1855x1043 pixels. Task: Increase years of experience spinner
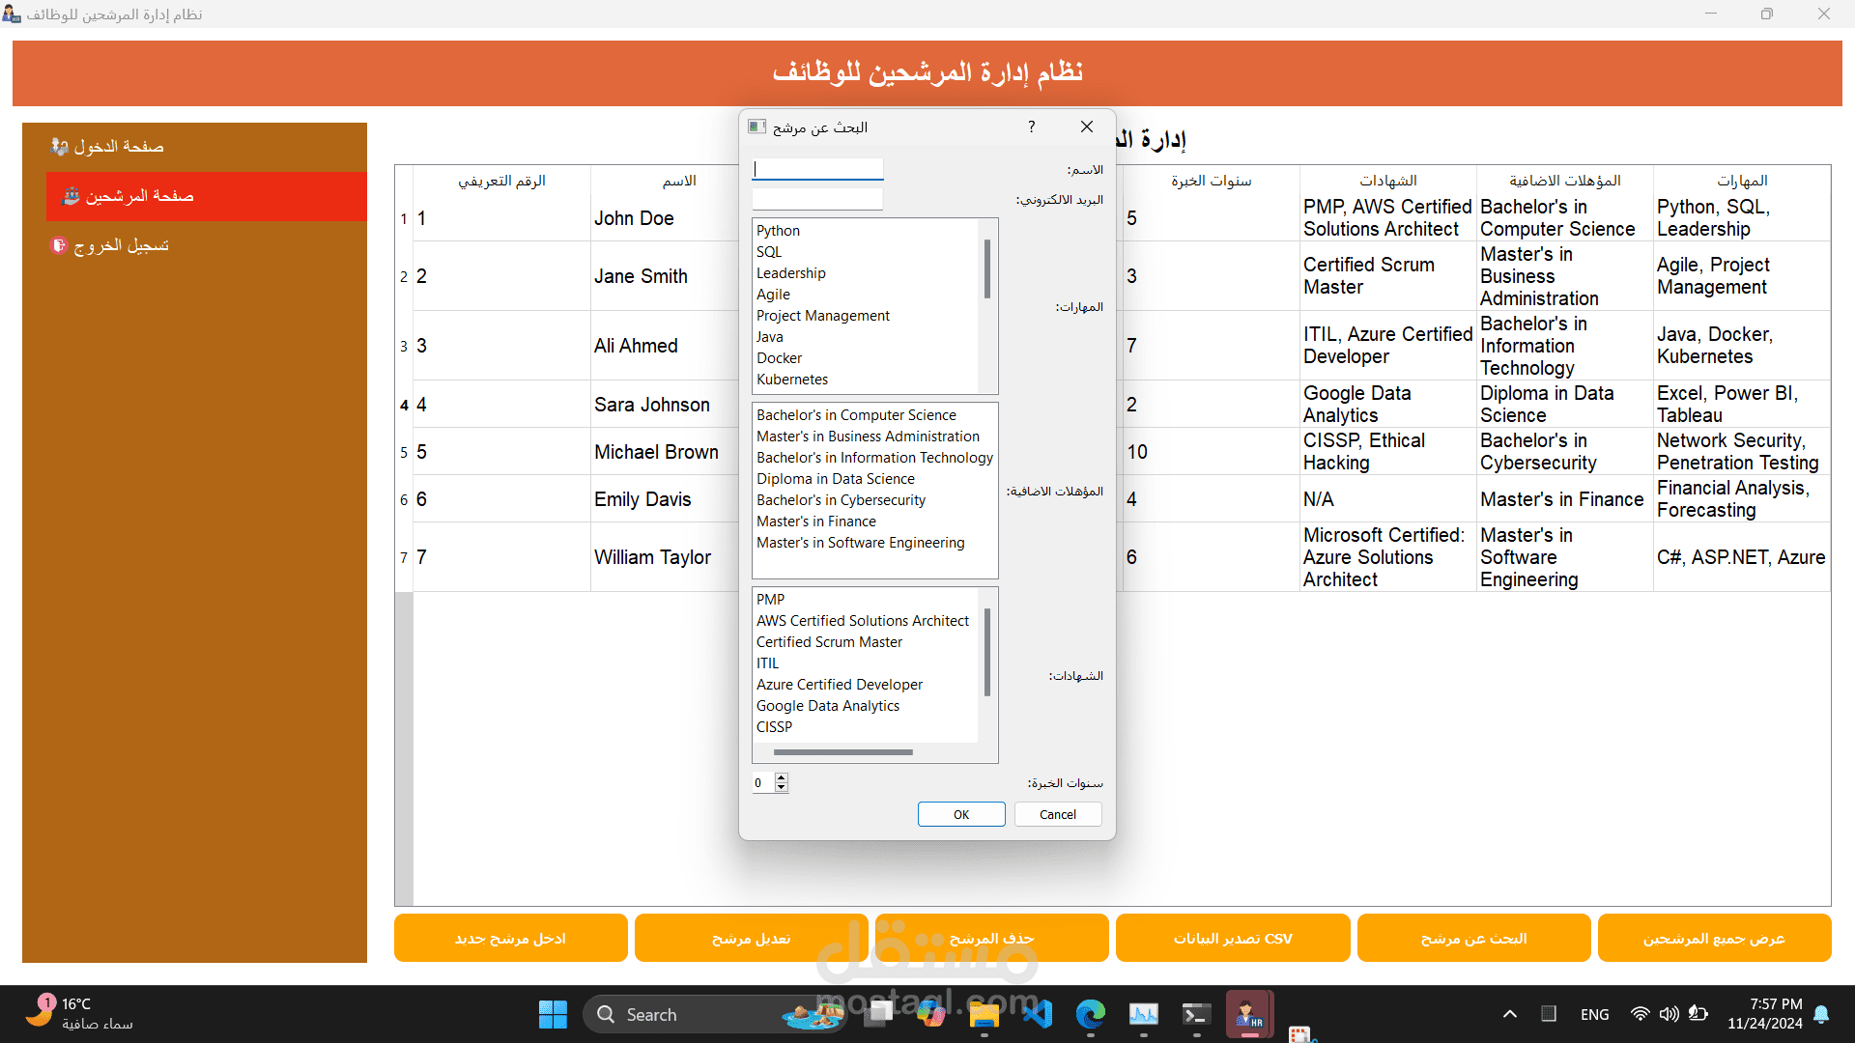(x=782, y=777)
